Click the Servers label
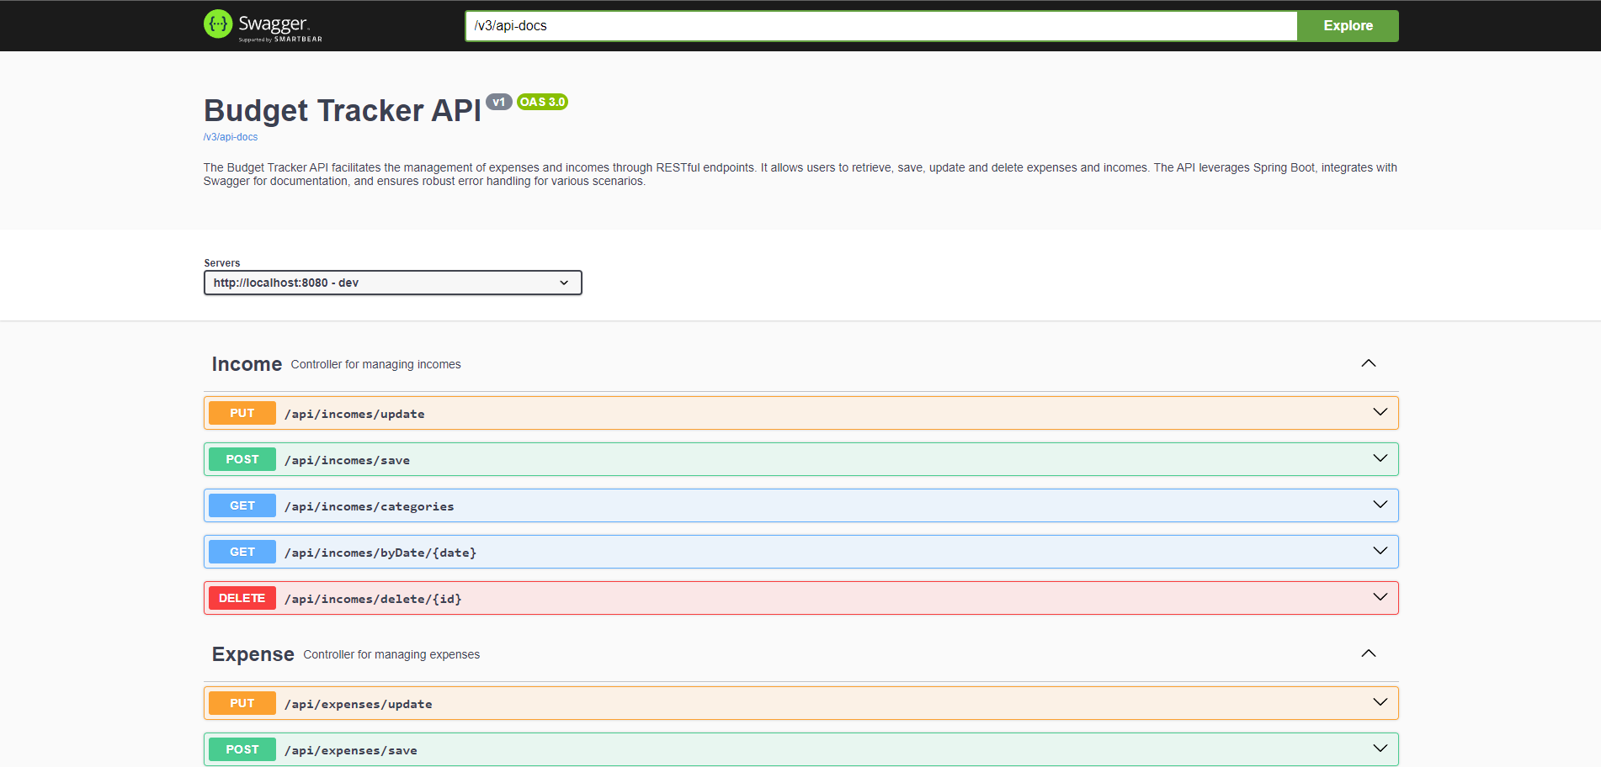Image resolution: width=1601 pixels, height=767 pixels. [222, 263]
